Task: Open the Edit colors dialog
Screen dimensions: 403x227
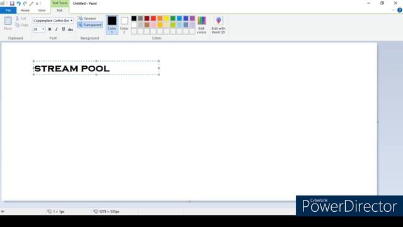Action: click(x=201, y=25)
